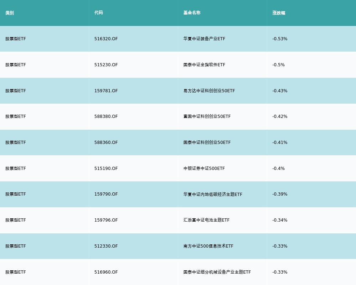The image size is (356, 285).
Task: Click 股票型ETF in the 588380.OF row
Action: tap(16, 116)
